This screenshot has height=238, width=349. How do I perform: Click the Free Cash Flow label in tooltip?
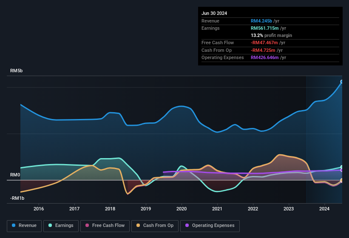[218, 42]
